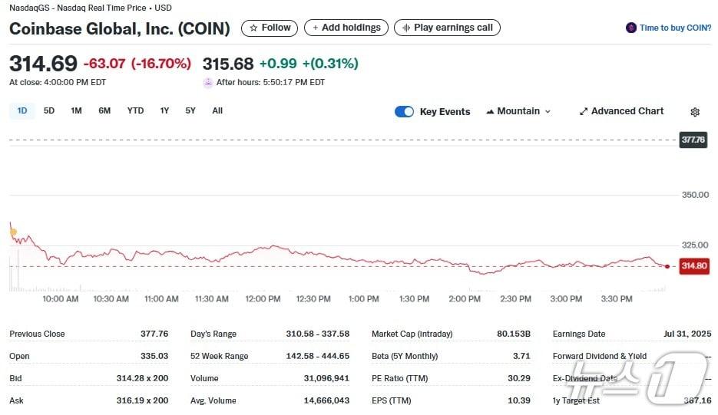Select the 1D time range tab
The height and width of the screenshot is (415, 718).
[22, 110]
